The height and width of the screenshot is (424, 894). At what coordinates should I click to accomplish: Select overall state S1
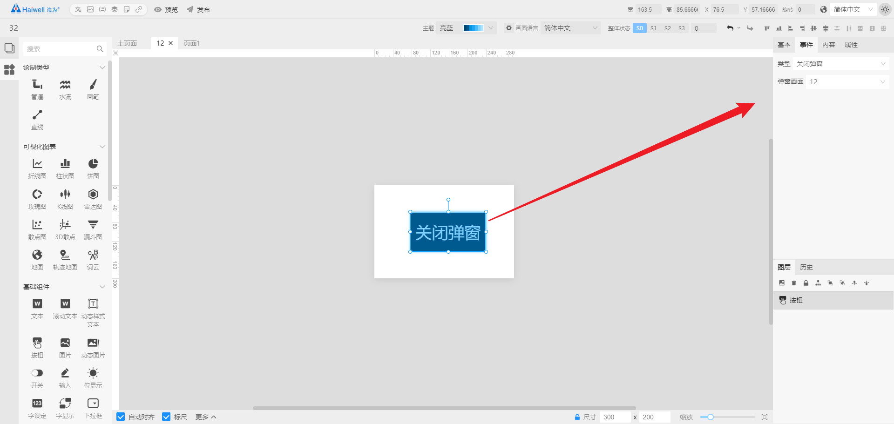tap(654, 28)
